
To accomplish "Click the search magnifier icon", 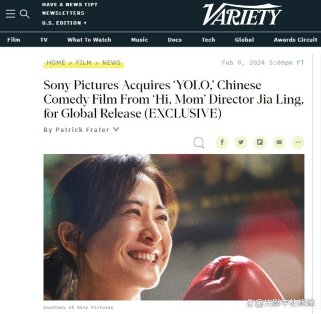I will [x=25, y=14].
